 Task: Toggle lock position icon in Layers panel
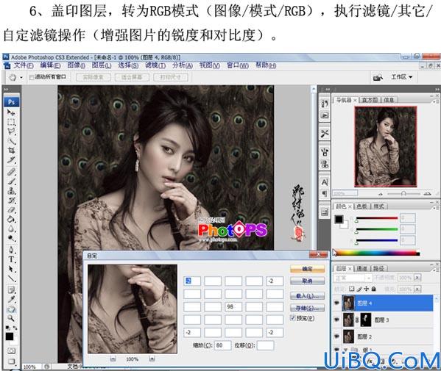(x=366, y=289)
